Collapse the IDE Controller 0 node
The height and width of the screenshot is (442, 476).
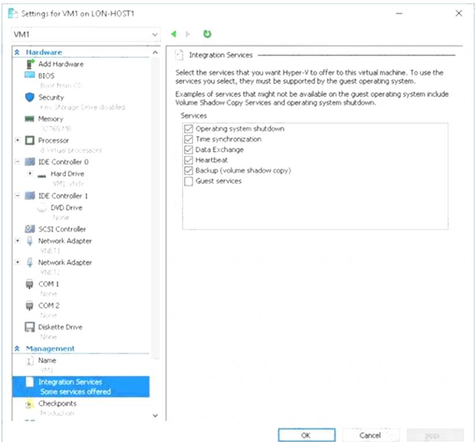click(18, 162)
